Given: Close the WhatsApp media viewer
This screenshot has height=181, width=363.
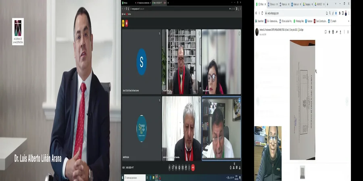Looking at the screenshot, I should coord(348,32).
